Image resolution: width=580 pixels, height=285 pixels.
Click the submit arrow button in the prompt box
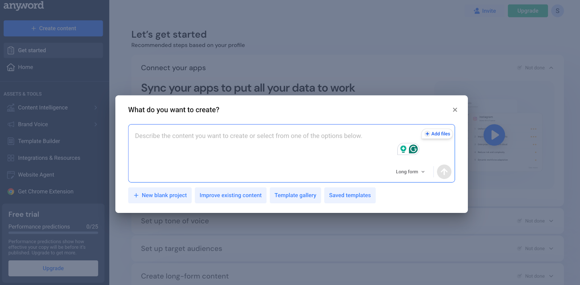click(x=444, y=172)
